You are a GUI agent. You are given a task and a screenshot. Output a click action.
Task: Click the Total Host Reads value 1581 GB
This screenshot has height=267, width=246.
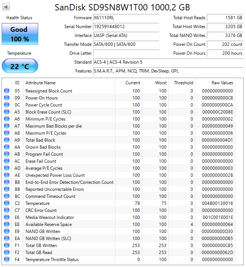tap(225, 18)
